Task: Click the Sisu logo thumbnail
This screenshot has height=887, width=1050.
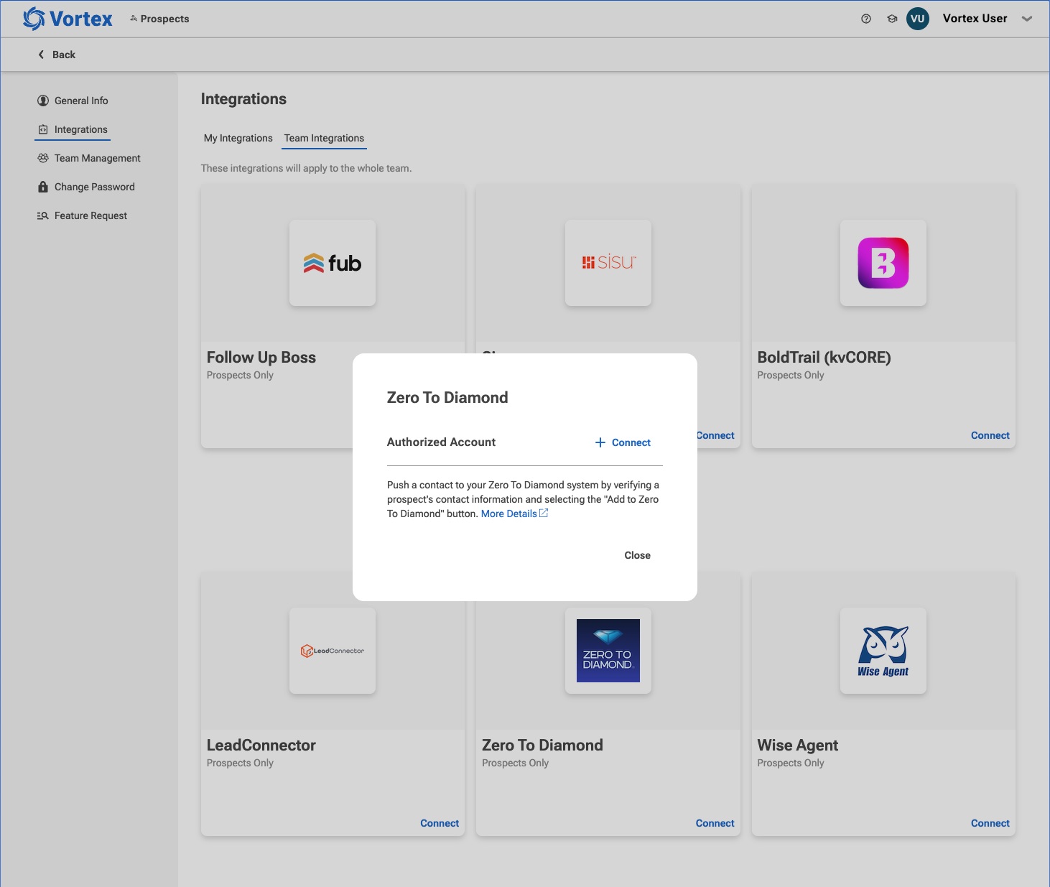Action: point(608,263)
